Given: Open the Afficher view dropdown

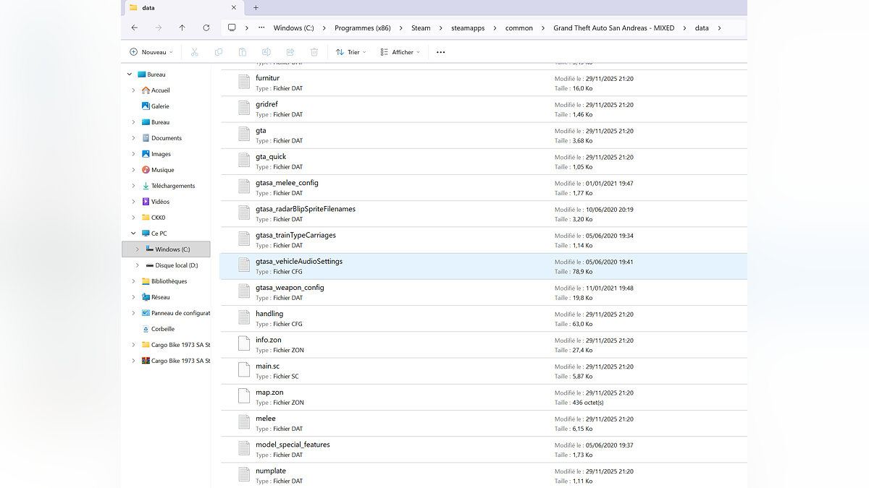Looking at the screenshot, I should click(x=400, y=52).
